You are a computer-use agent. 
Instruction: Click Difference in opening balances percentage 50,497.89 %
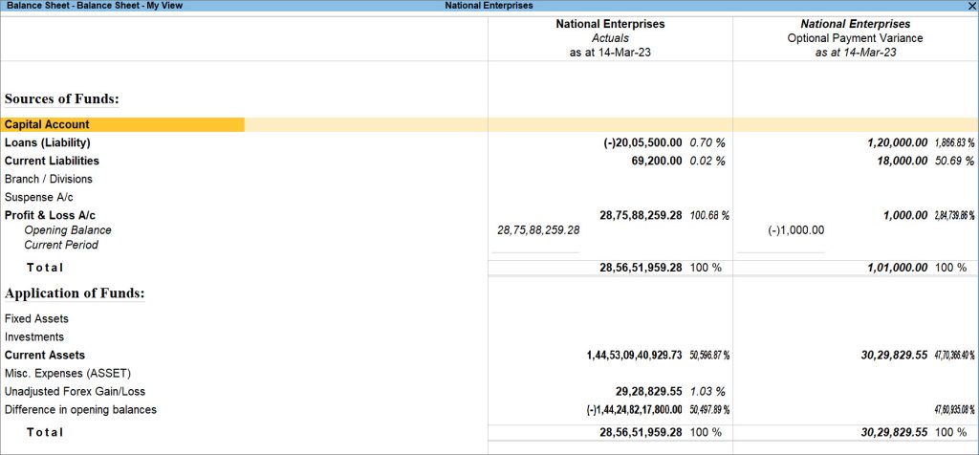pyautogui.click(x=710, y=410)
